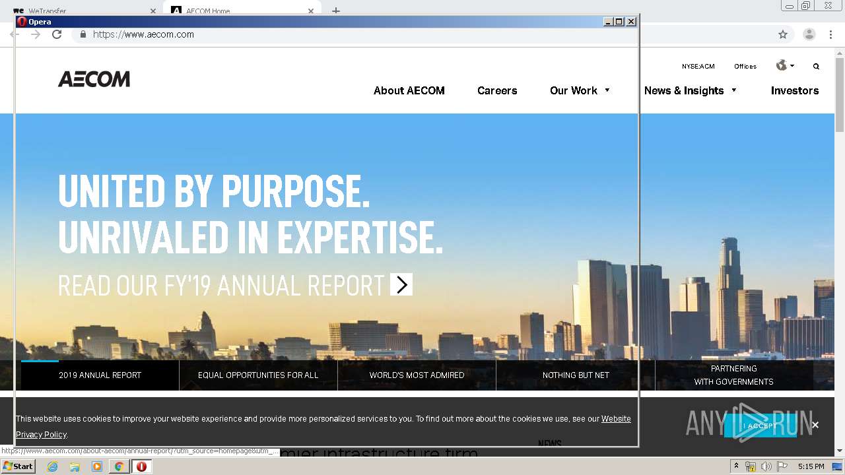Image resolution: width=845 pixels, height=475 pixels.
Task: Click the address bar URL field
Action: 422,34
